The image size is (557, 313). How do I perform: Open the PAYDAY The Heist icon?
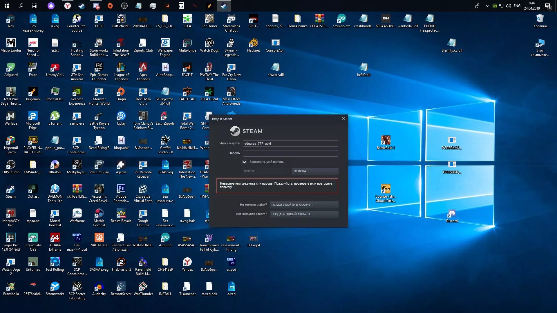click(209, 72)
